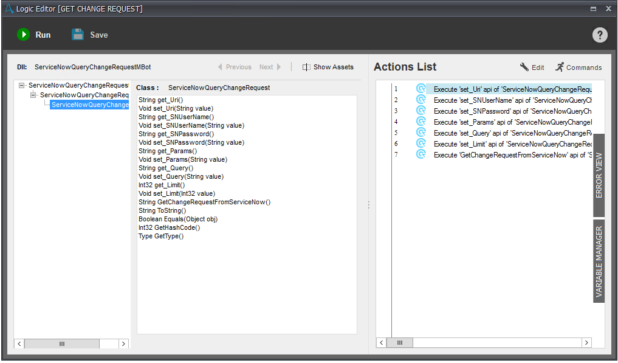
Task: Click right arrow of the Actions List scrollbar
Action: tap(586, 343)
